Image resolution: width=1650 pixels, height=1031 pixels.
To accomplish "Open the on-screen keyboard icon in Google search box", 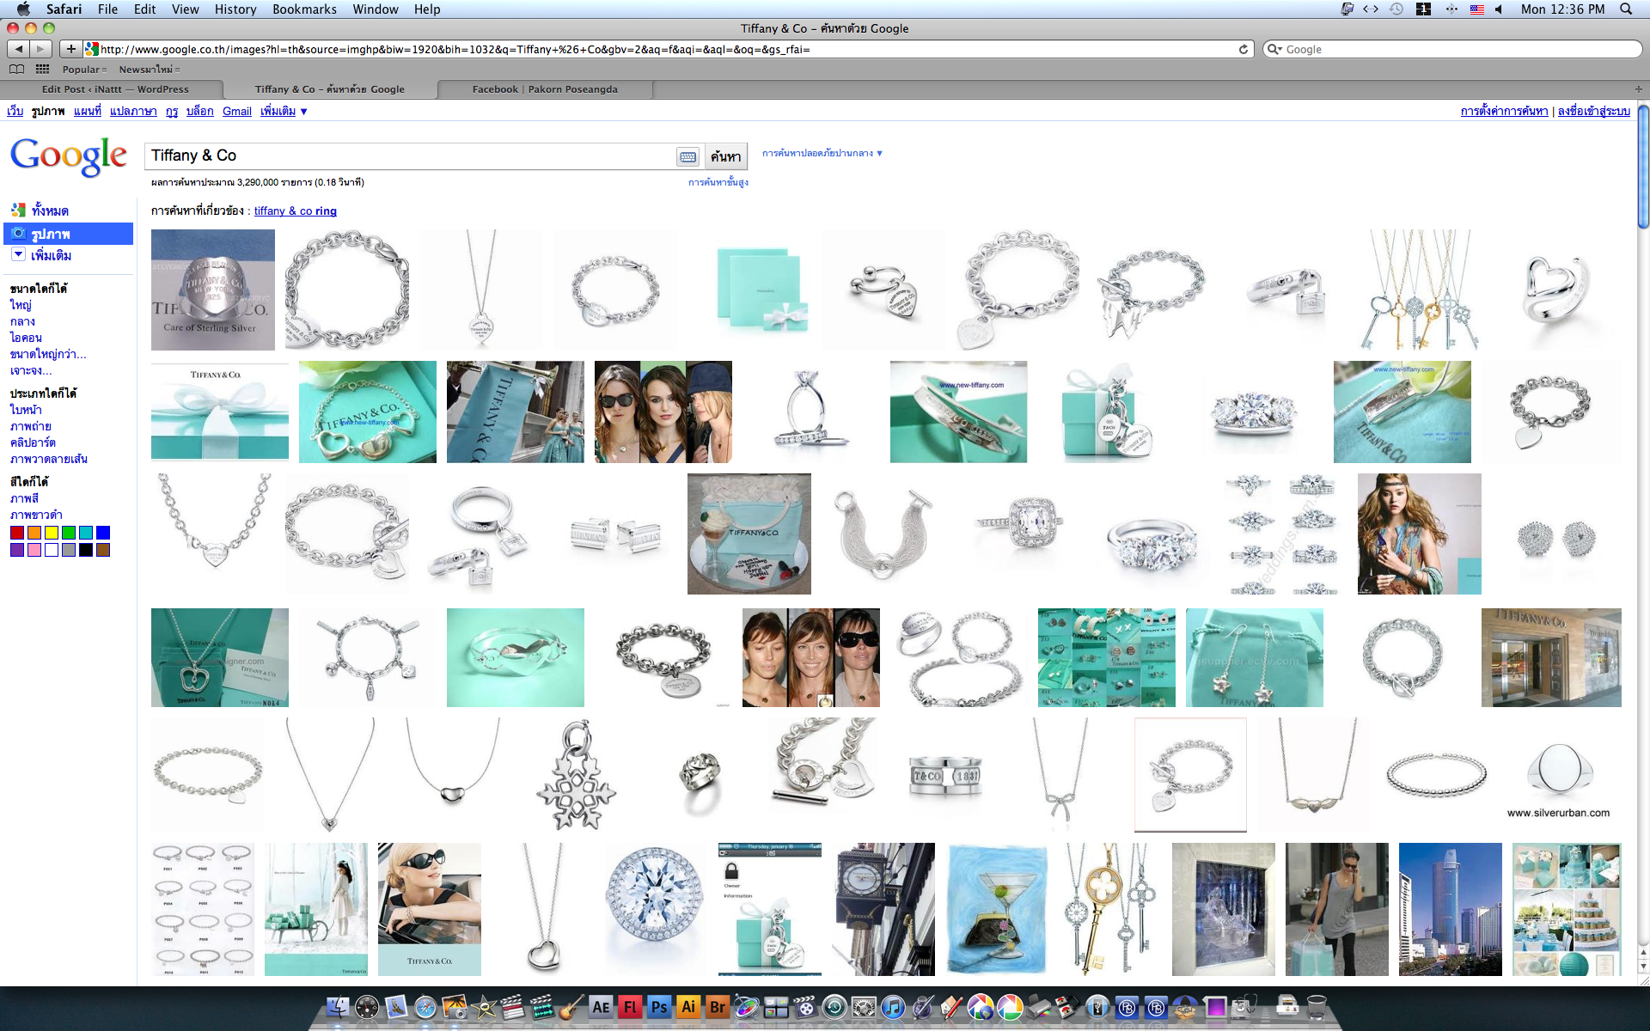I will [x=687, y=156].
